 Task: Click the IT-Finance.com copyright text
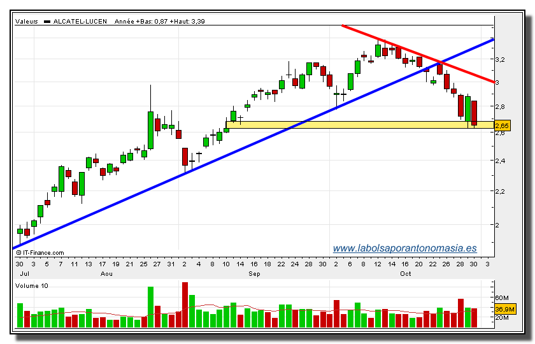[40, 253]
